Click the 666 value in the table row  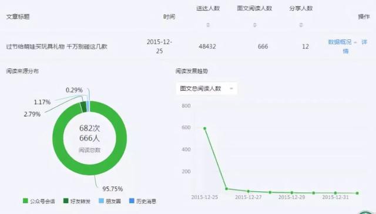[263, 46]
